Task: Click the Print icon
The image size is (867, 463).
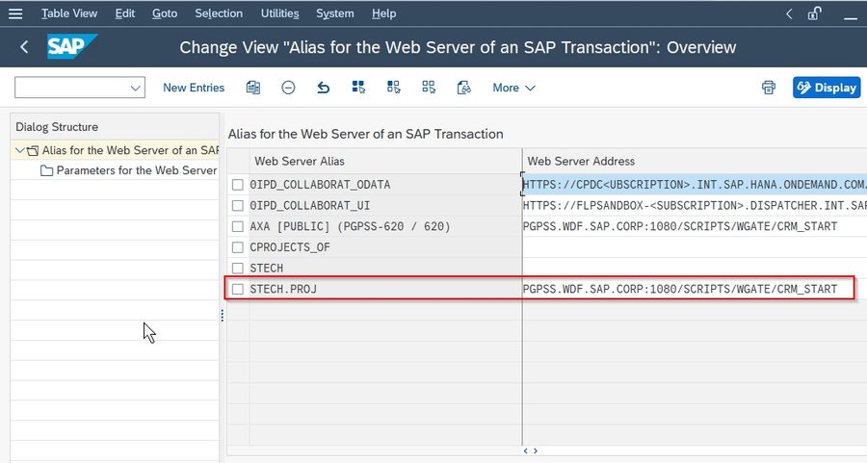Action: pos(769,88)
